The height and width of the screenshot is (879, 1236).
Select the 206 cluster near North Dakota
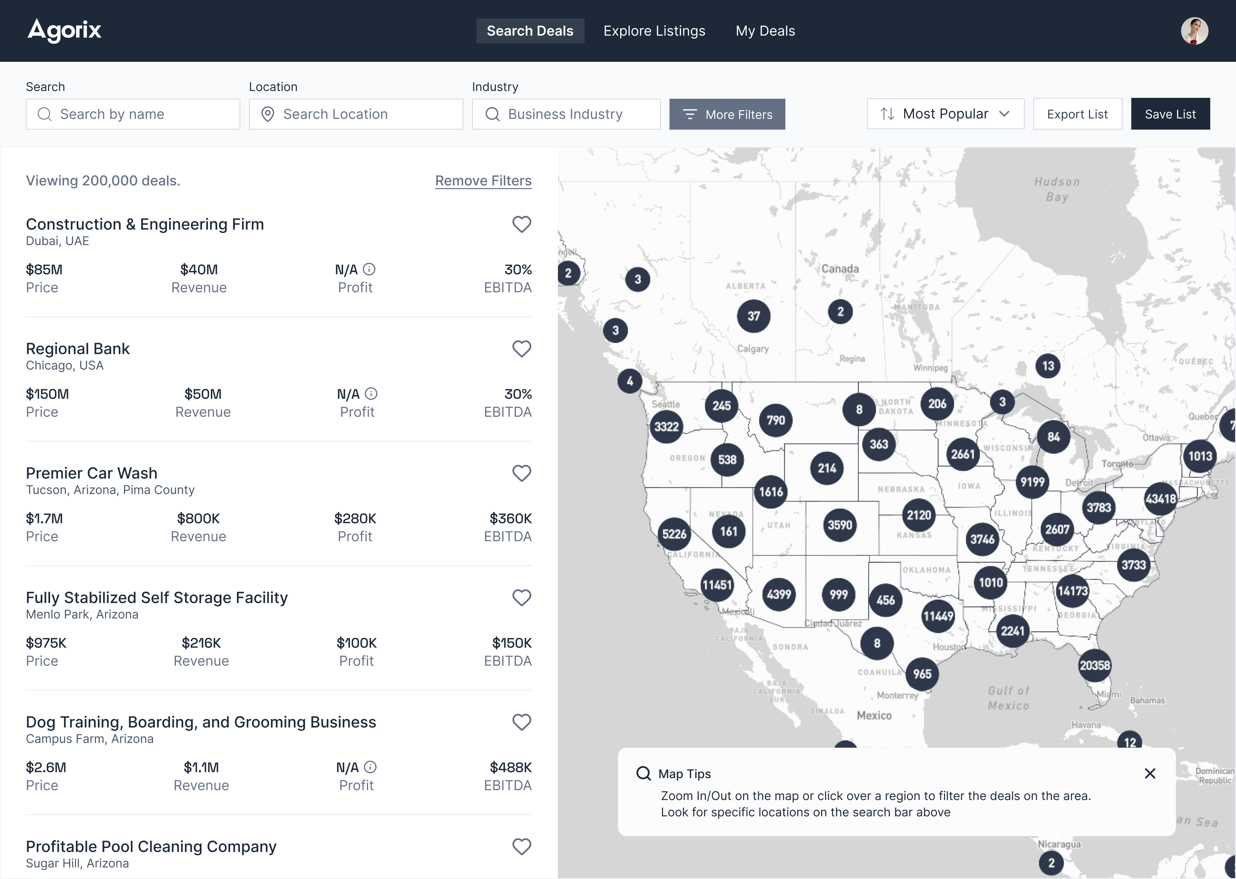coord(937,404)
